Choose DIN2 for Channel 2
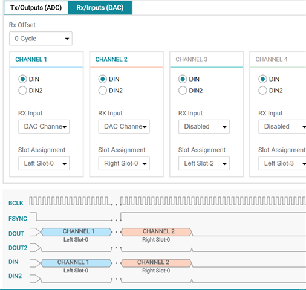This screenshot has width=306, height=290. (x=102, y=91)
